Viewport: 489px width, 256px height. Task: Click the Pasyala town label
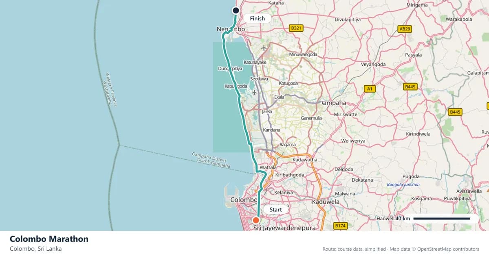[414, 54]
